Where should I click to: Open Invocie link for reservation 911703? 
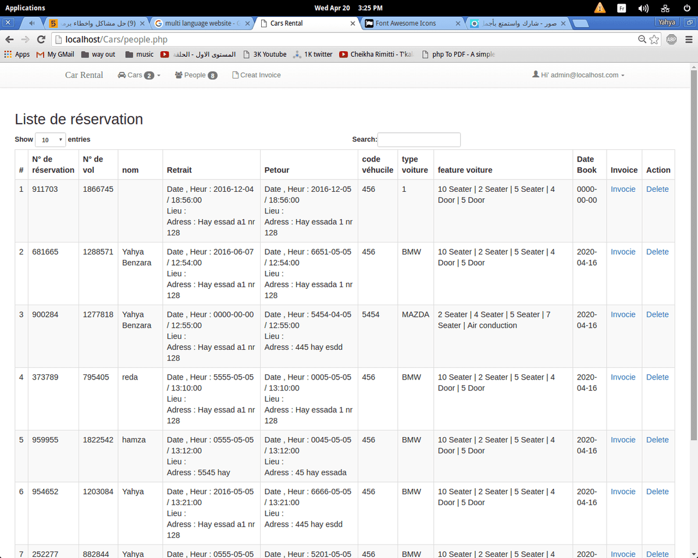pos(623,189)
